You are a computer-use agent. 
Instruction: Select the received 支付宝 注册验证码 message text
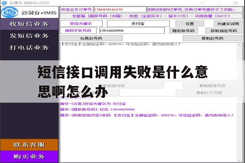pyautogui.click(x=120, y=44)
